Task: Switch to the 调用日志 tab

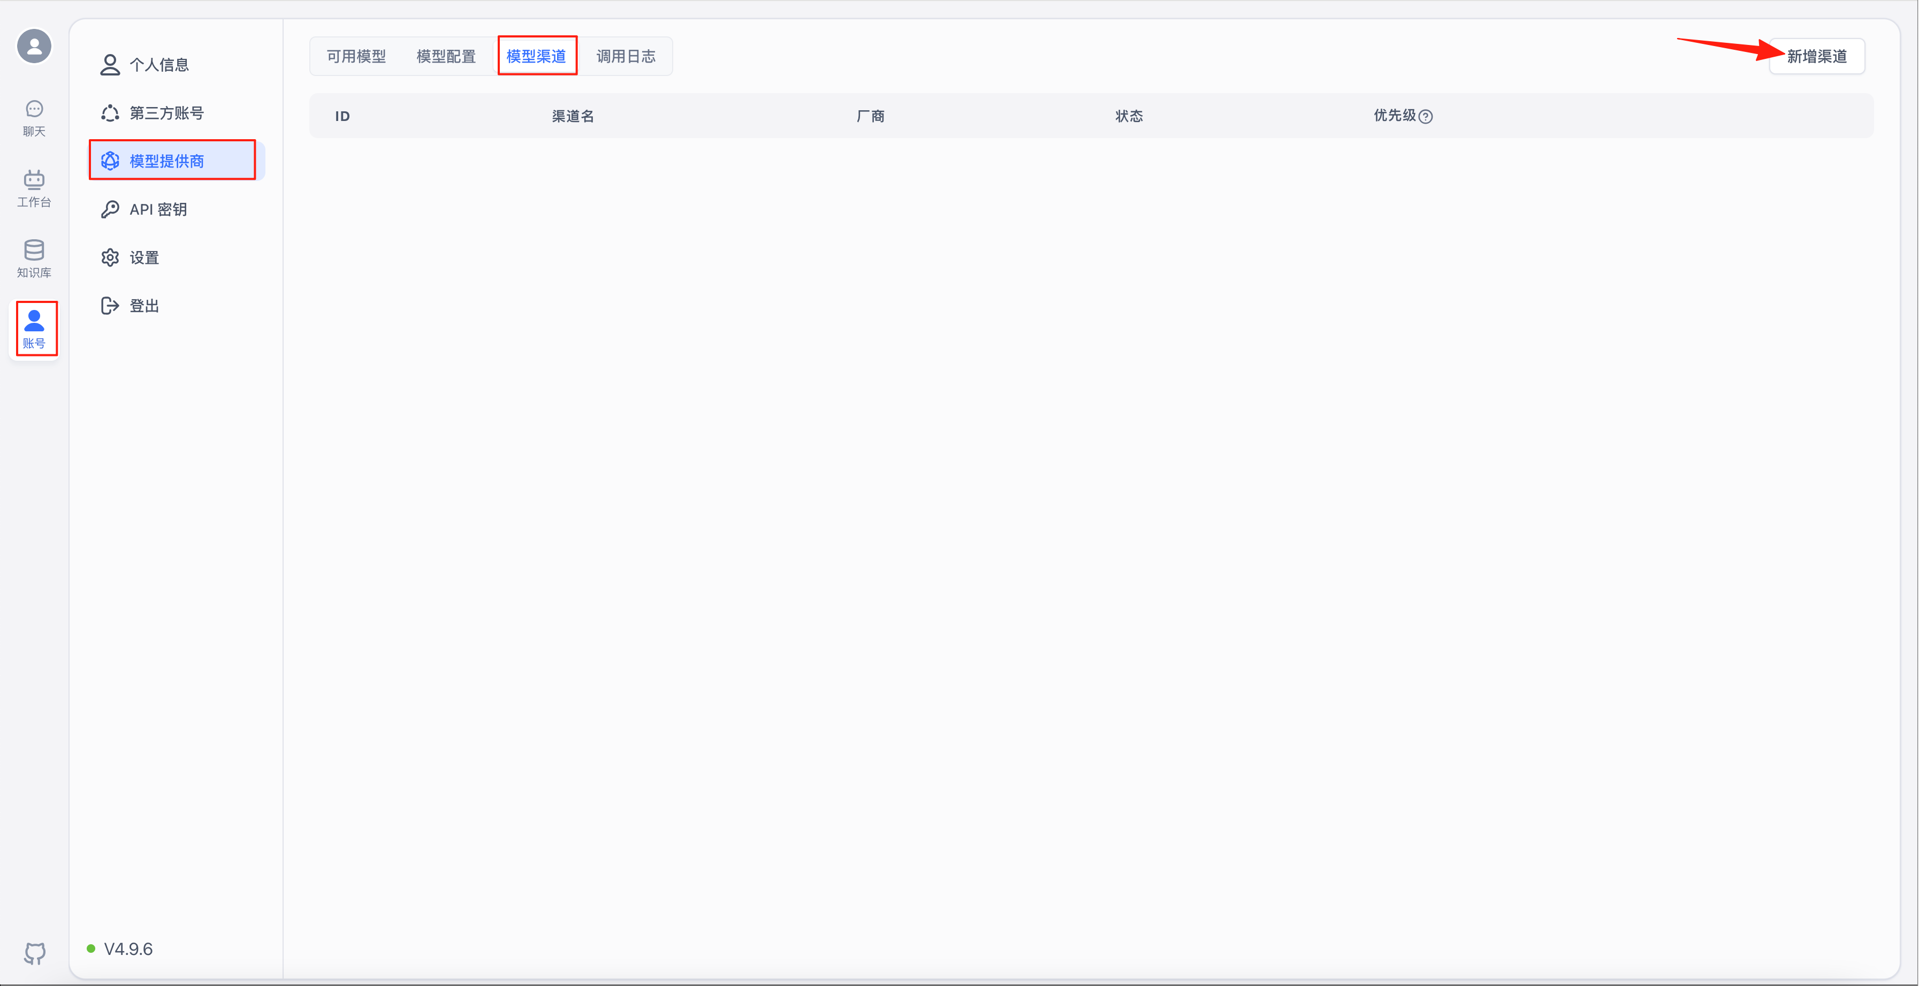Action: coord(626,57)
